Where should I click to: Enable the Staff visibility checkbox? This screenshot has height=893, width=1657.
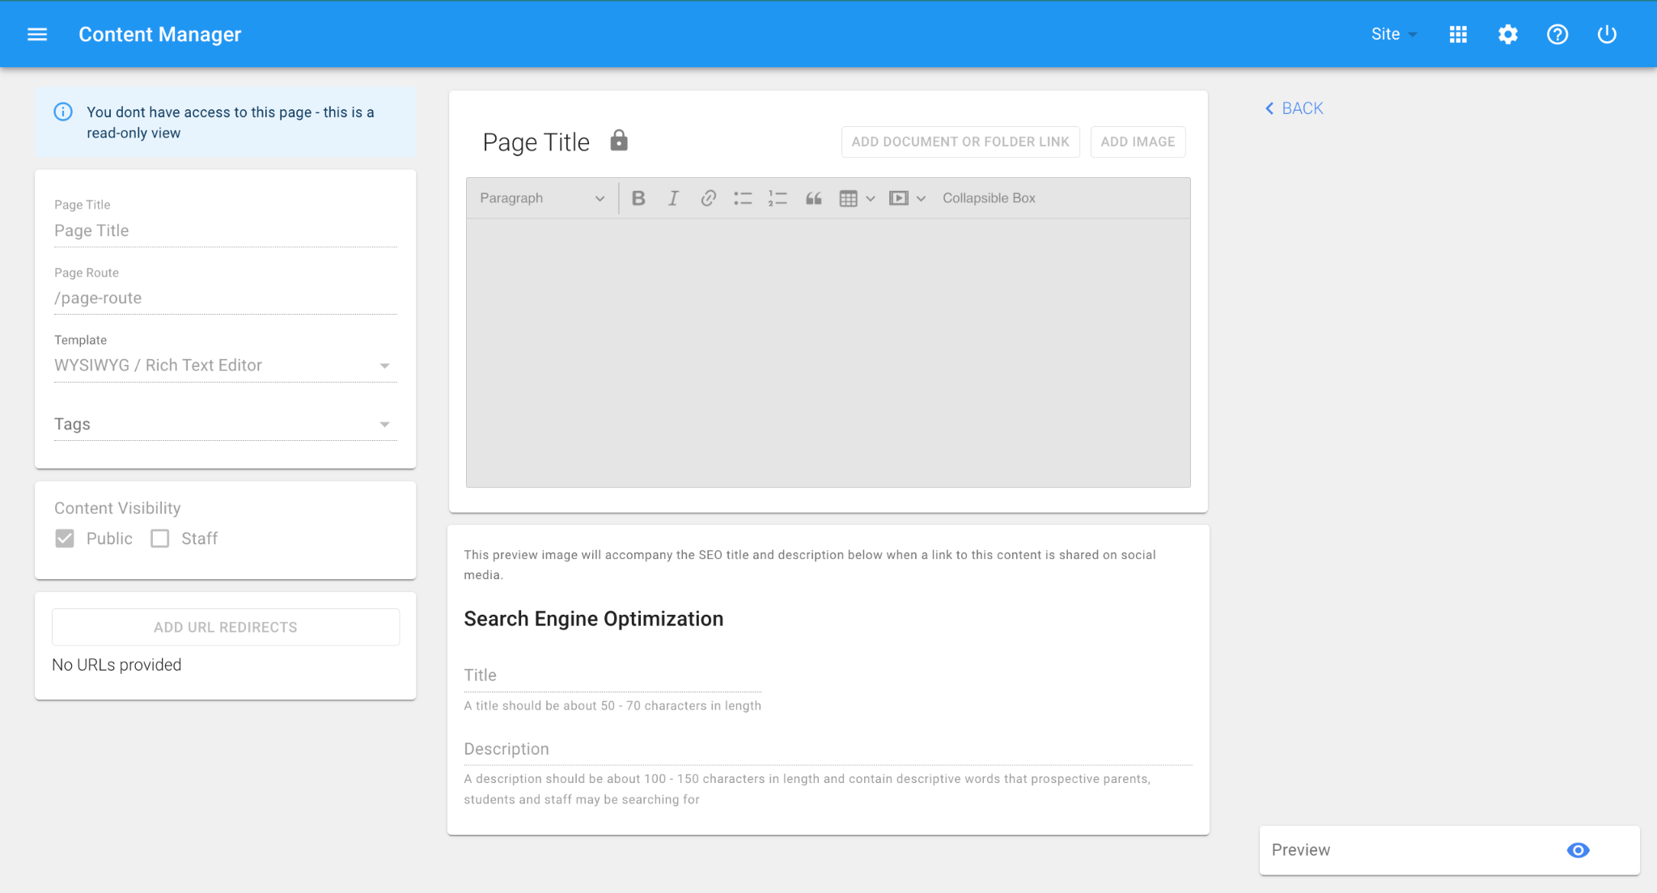[x=160, y=539]
